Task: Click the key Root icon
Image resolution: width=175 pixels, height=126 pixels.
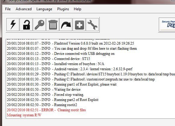Action: pos(39,25)
